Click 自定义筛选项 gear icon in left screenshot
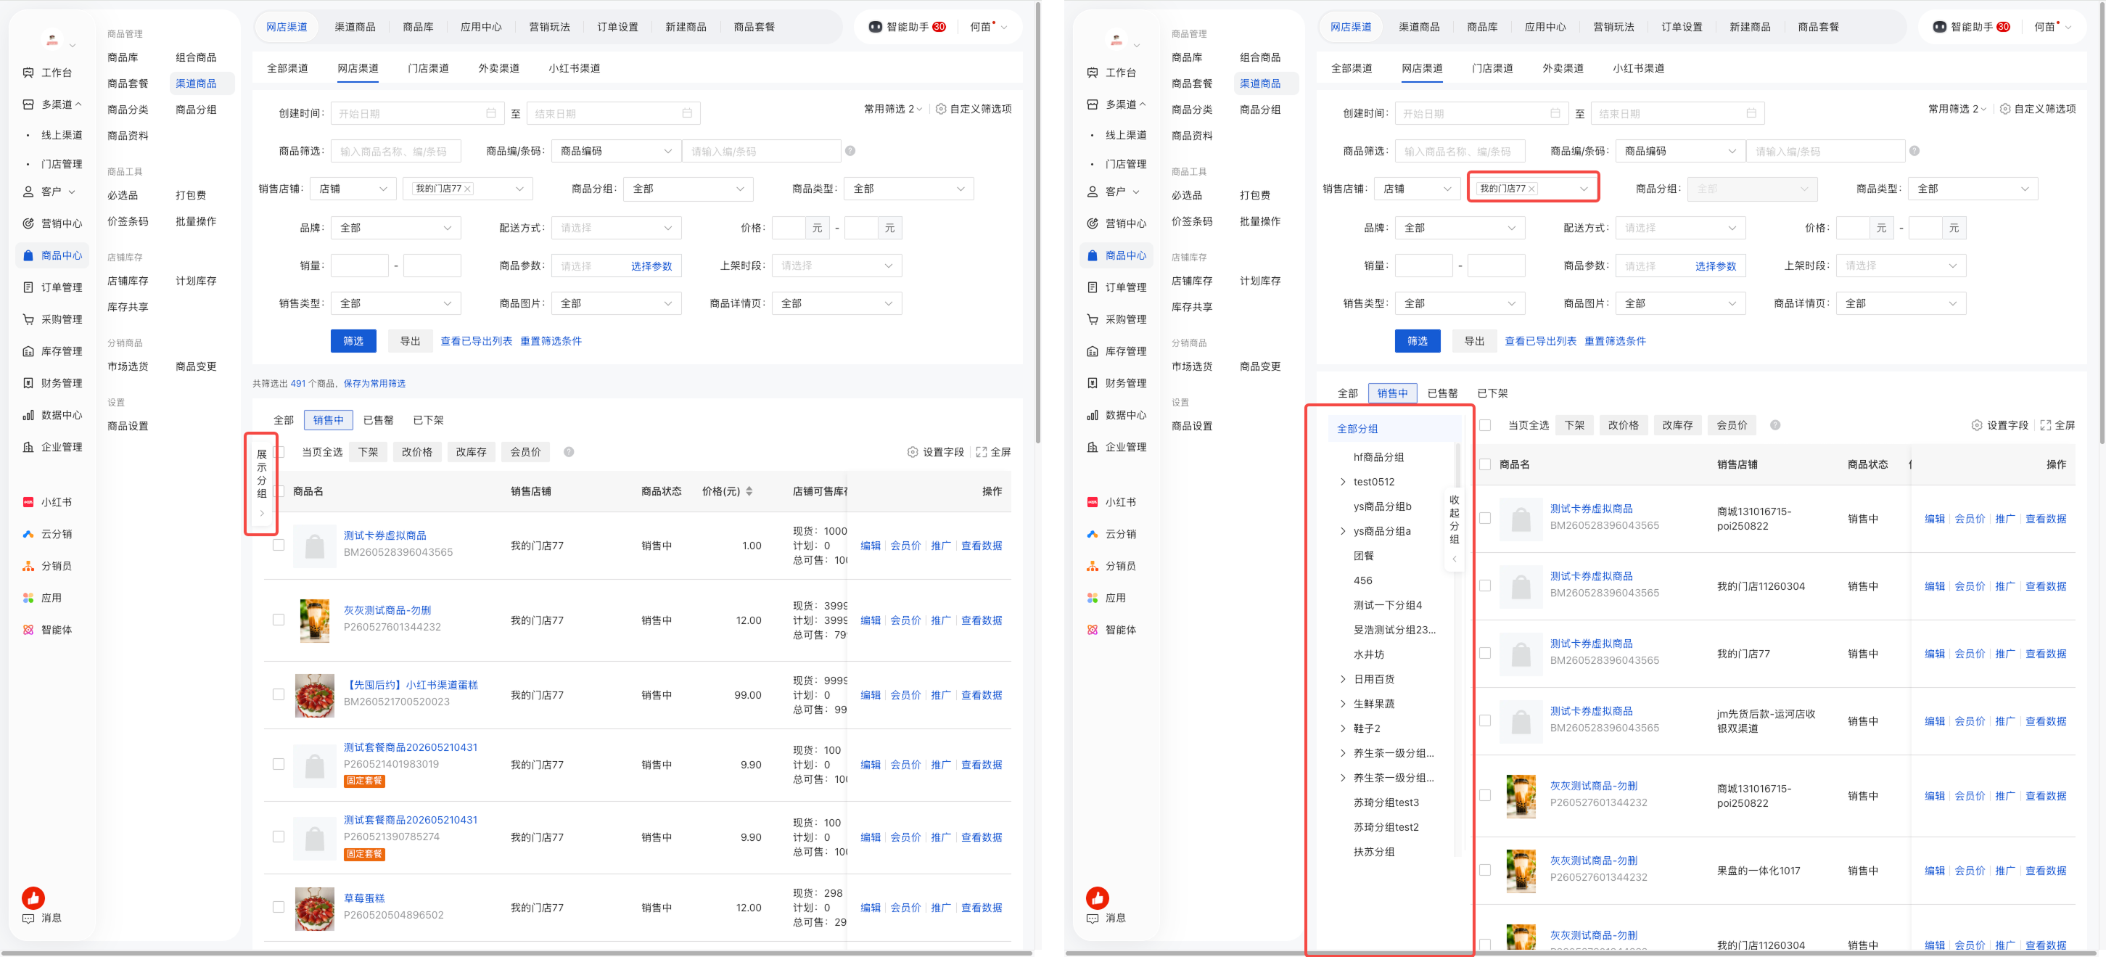 940,109
